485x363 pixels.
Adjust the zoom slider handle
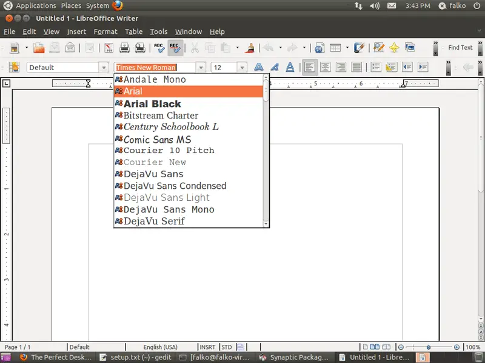pyautogui.click(x=429, y=347)
